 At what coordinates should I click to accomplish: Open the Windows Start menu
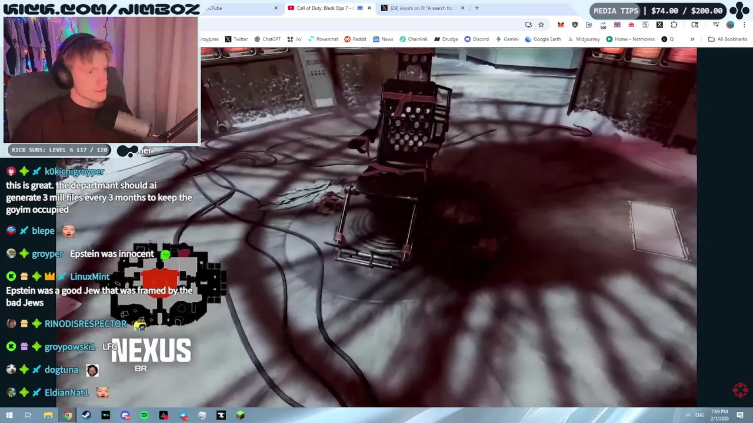[x=9, y=415]
